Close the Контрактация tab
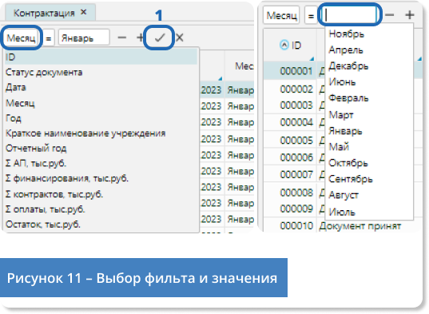This screenshot has width=429, height=314. click(x=84, y=12)
